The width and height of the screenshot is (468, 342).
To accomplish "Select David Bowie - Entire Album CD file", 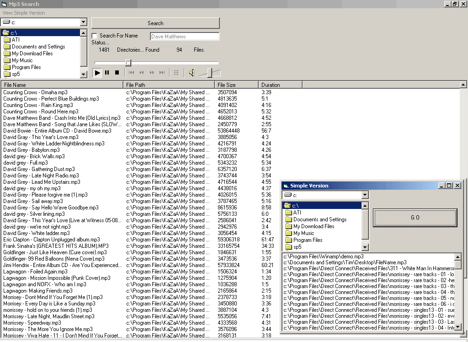I will (x=57, y=131).
